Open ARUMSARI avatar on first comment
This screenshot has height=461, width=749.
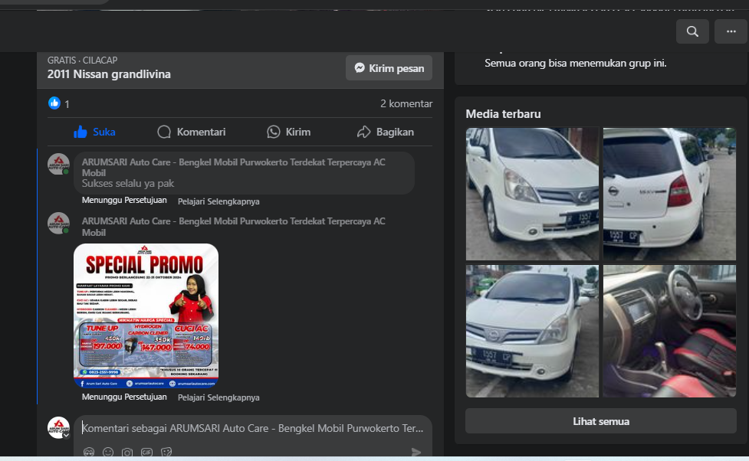coord(59,164)
